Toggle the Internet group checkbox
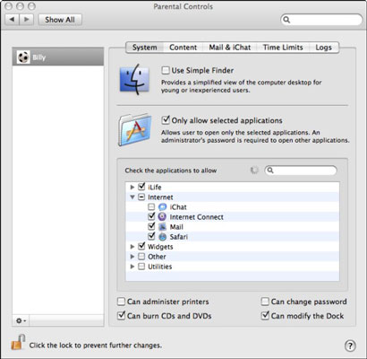Screen dimensions: 367x359 coord(141,197)
